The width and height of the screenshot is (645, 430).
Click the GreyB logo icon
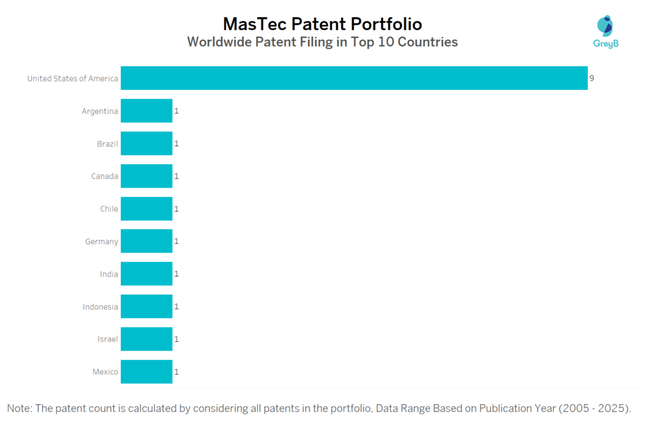click(605, 26)
